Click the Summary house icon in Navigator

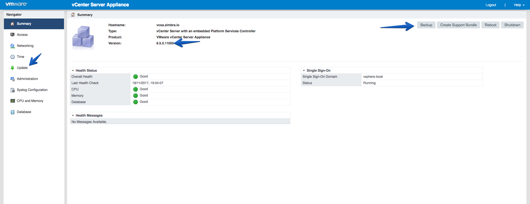pos(12,24)
